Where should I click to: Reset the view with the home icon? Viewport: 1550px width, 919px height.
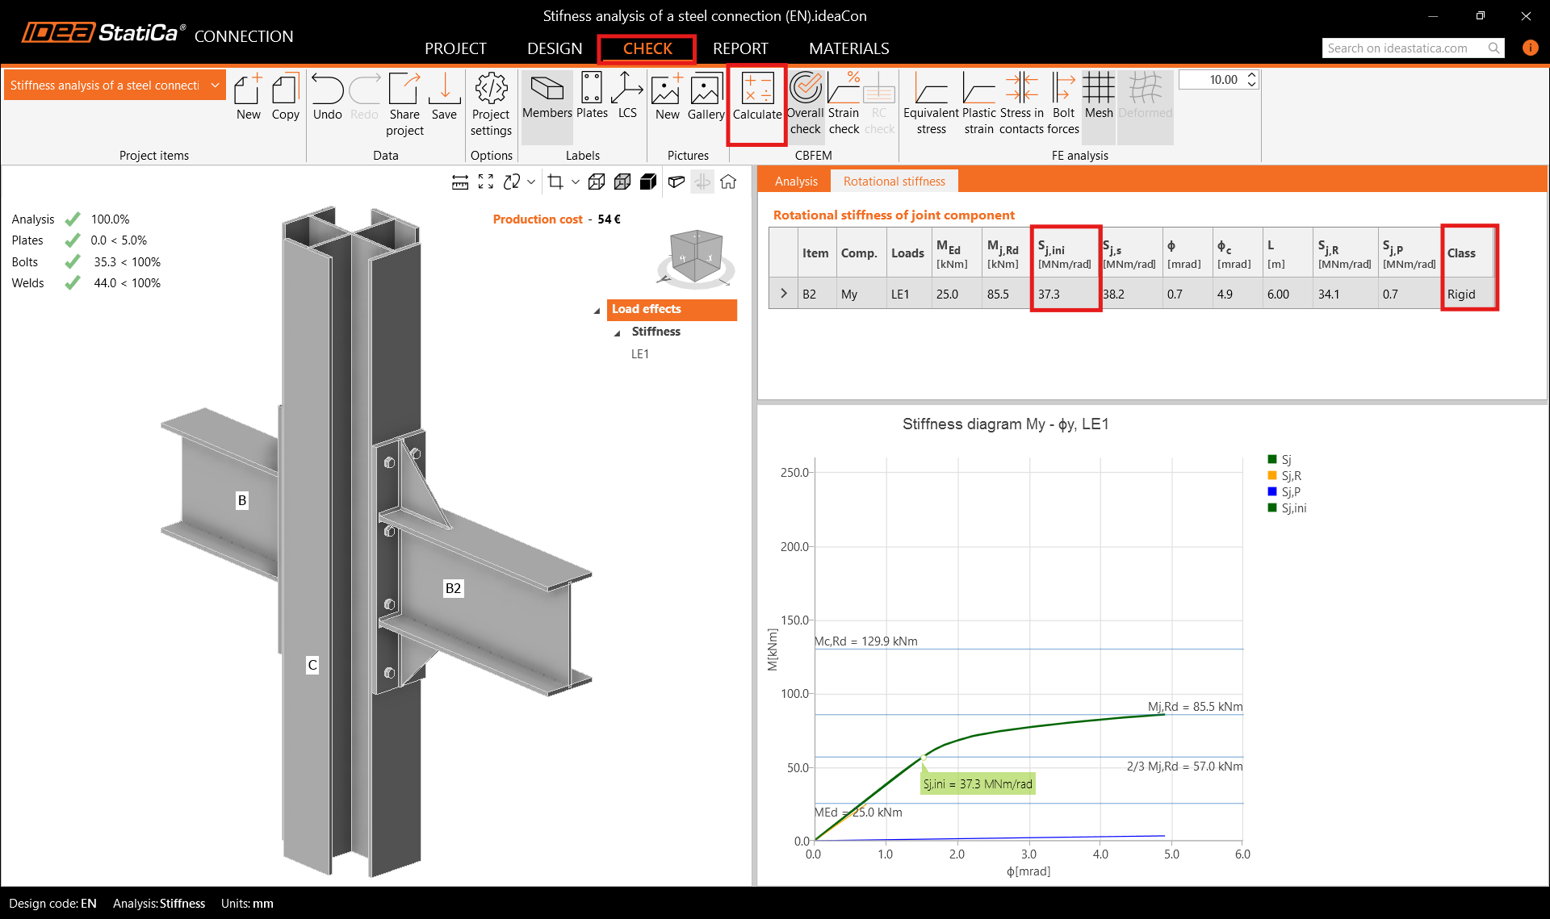click(728, 182)
